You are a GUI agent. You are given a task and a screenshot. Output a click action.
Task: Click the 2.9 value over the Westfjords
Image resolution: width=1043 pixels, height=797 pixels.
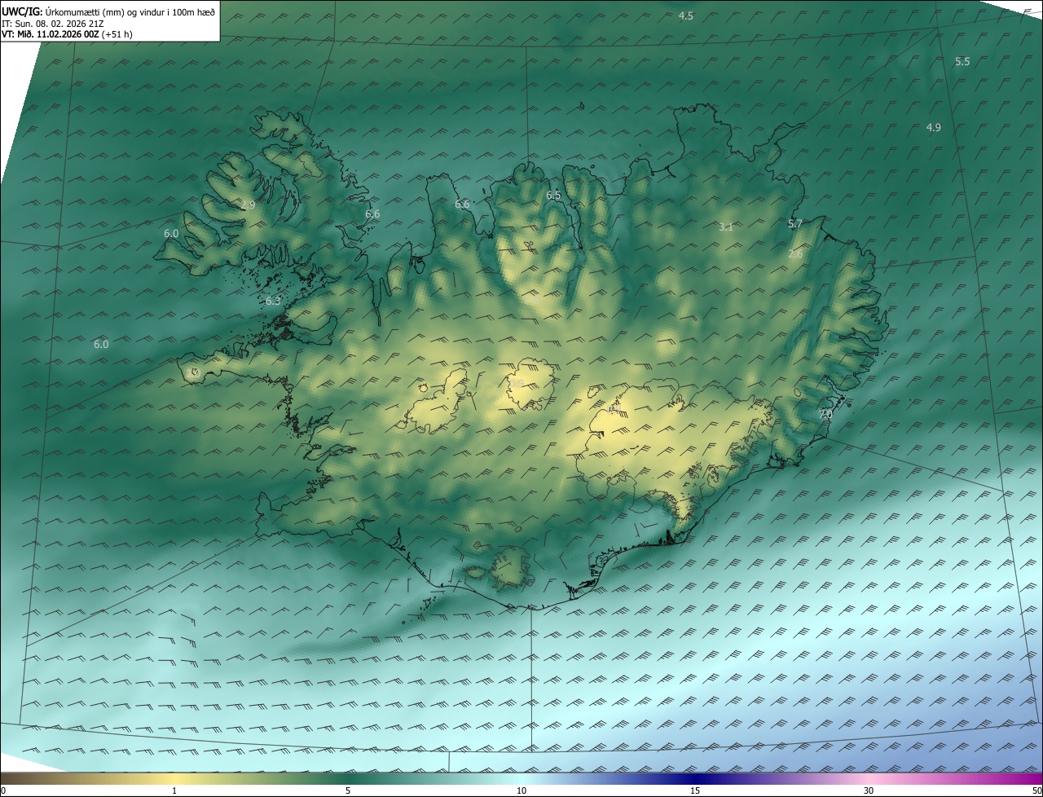point(248,205)
